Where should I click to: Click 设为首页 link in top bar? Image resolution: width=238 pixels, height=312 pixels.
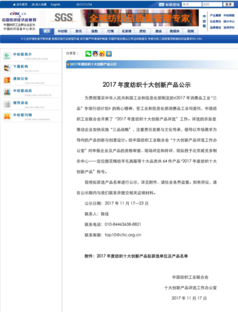click(20, 4)
